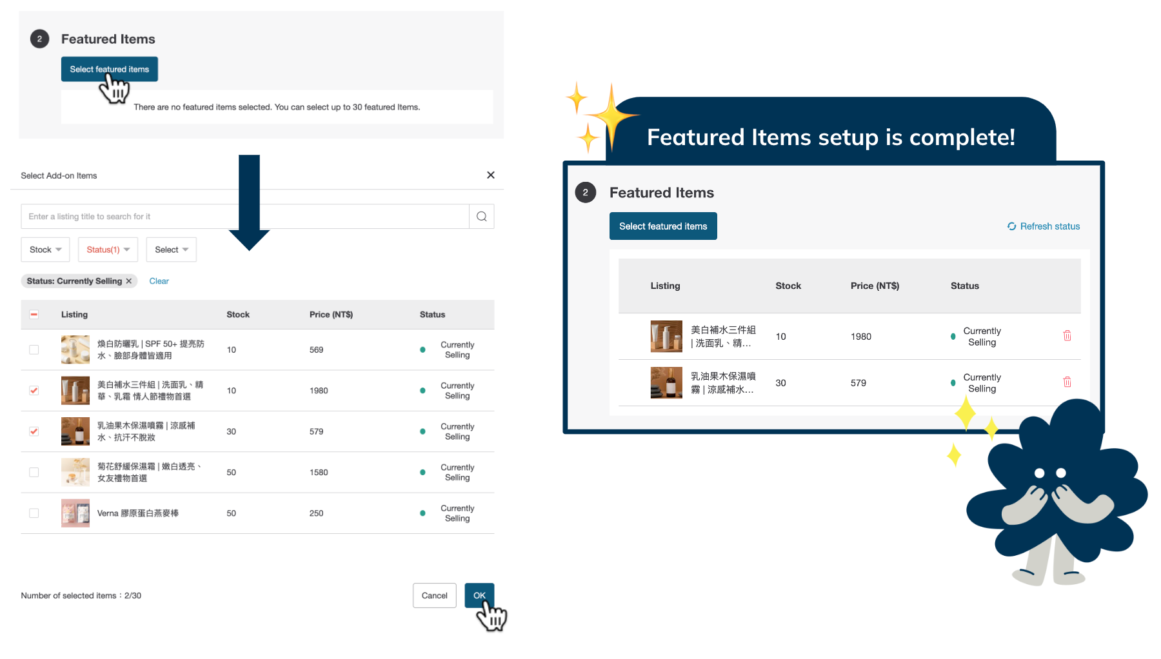The height and width of the screenshot is (659, 1161).
Task: Delete 美白補水三件組 using its trash icon
Action: click(1067, 335)
